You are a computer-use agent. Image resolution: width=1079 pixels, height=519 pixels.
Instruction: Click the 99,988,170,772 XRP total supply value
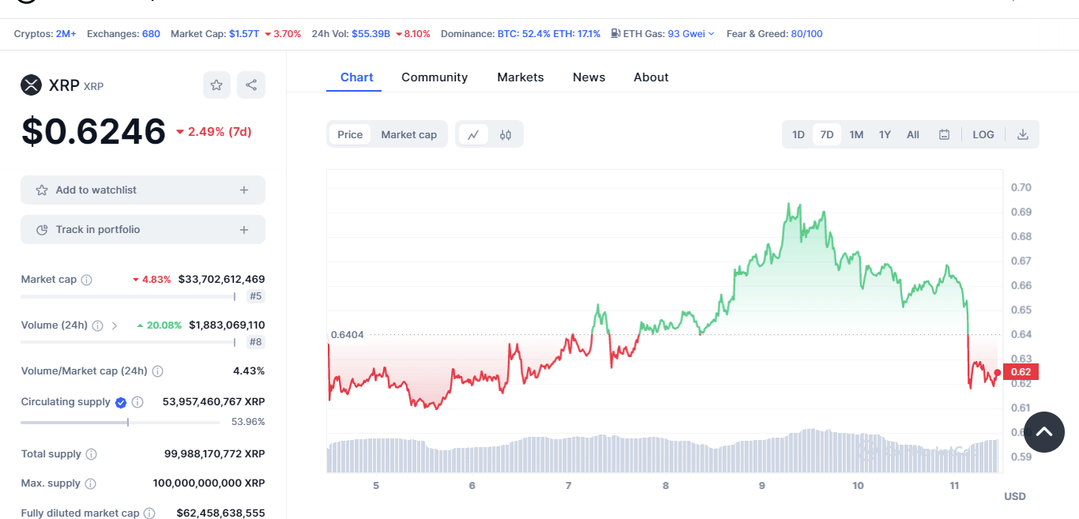[x=214, y=454]
